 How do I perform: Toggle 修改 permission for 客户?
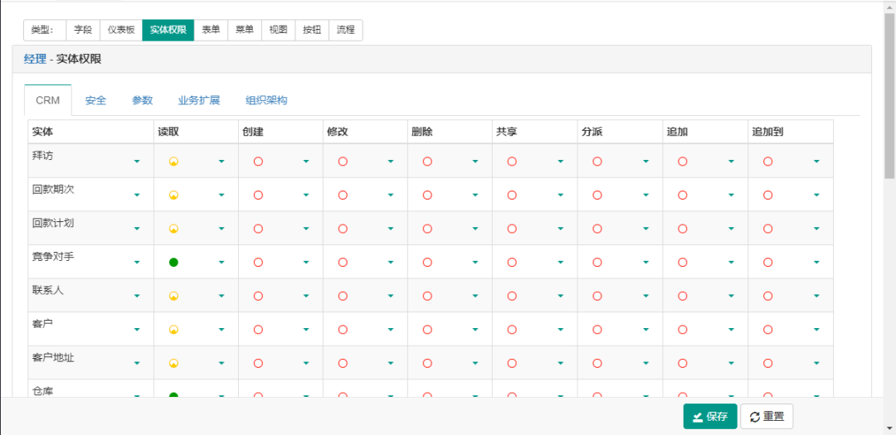point(343,330)
